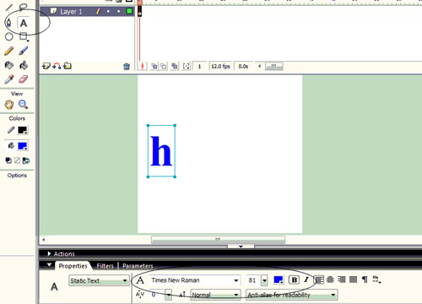Delete layer using trash icon
This screenshot has height=304, width=422.
127,67
